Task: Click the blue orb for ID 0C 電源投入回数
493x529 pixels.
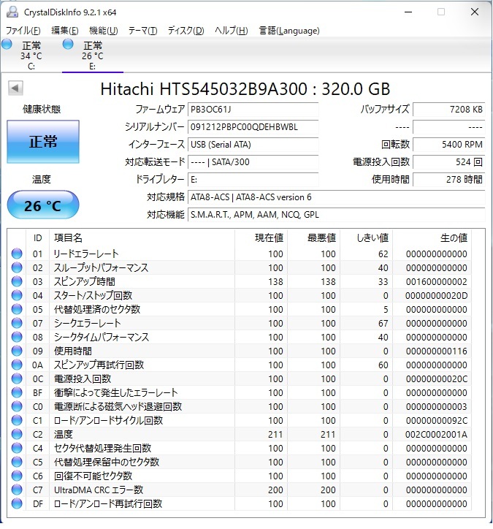Action: click(17, 378)
